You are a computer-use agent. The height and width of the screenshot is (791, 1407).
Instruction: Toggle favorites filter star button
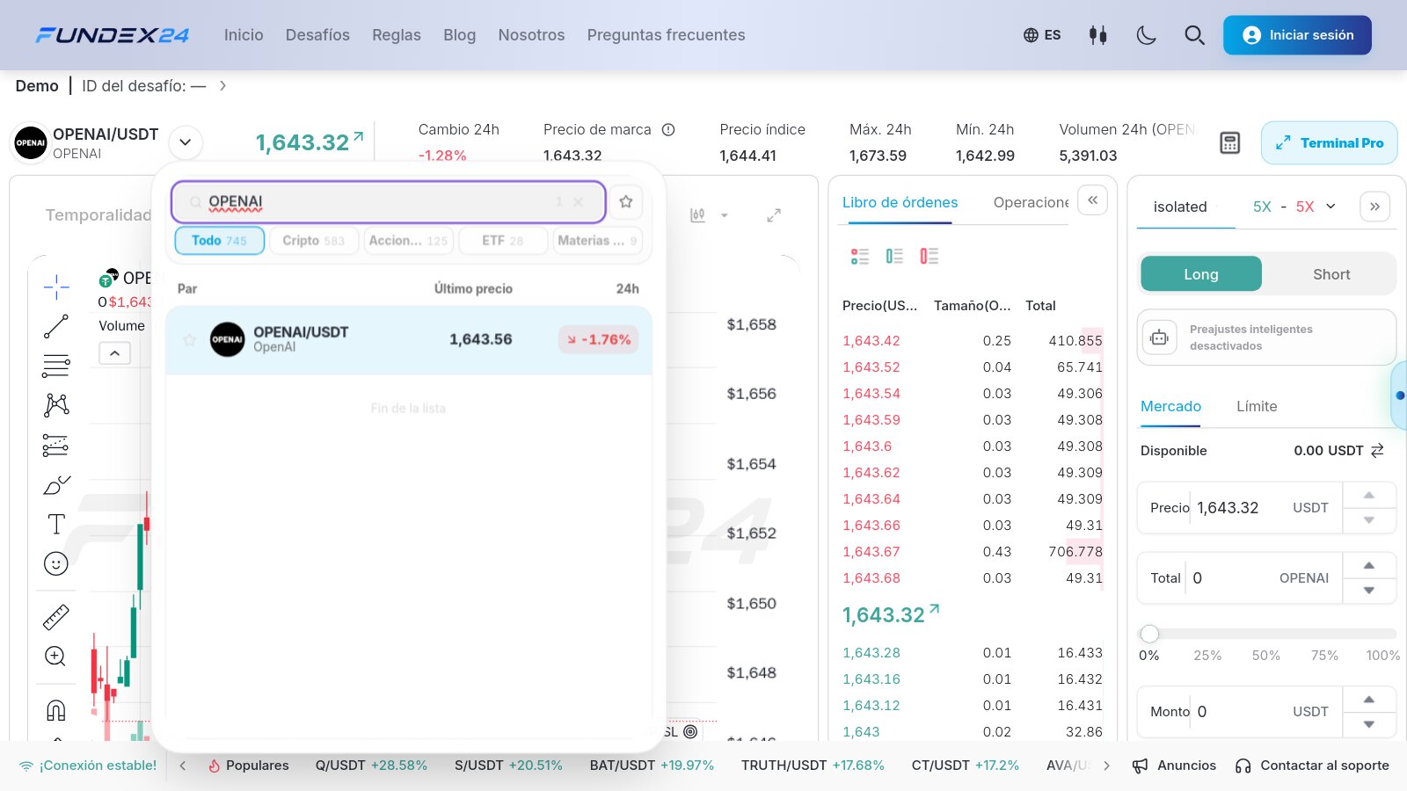[626, 202]
